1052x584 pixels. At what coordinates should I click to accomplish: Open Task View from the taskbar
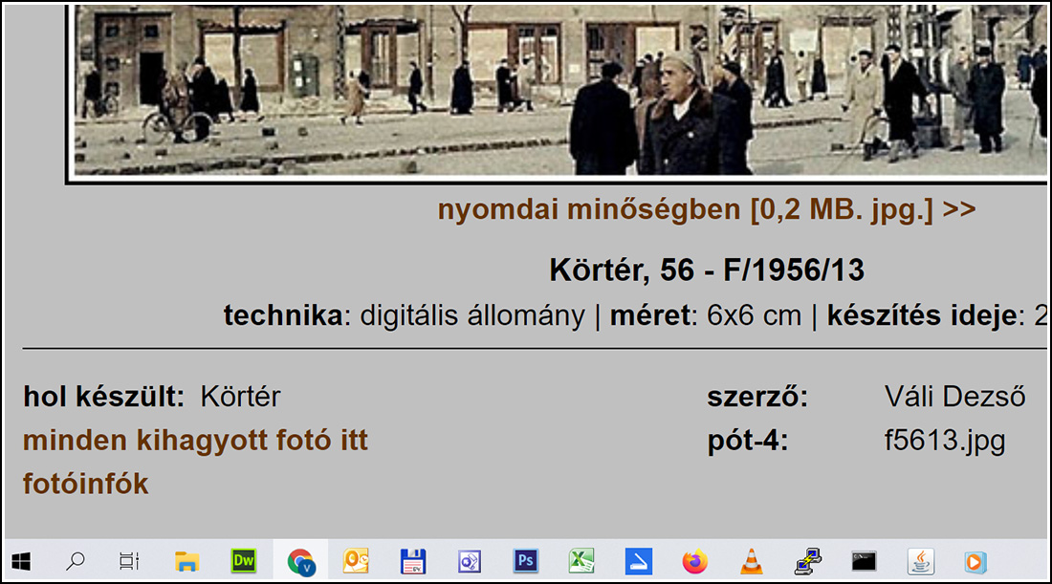129,561
